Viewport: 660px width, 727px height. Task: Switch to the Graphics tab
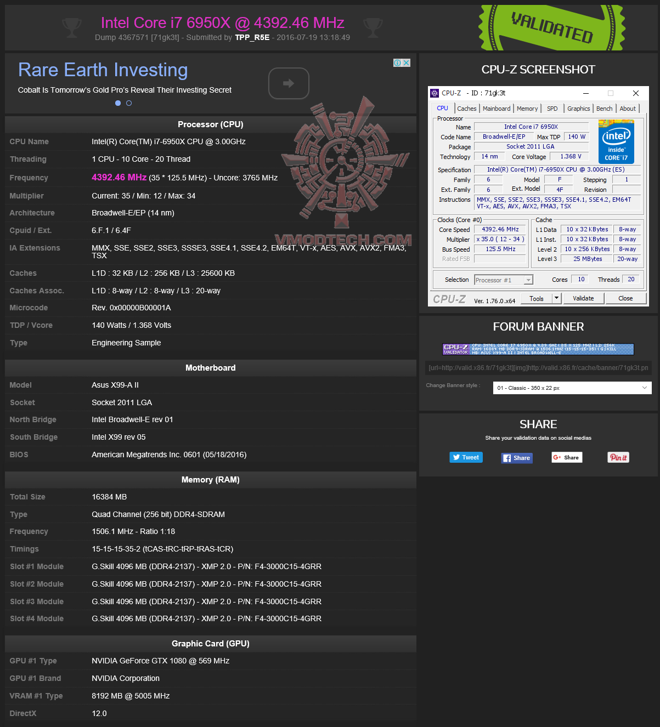tap(579, 109)
